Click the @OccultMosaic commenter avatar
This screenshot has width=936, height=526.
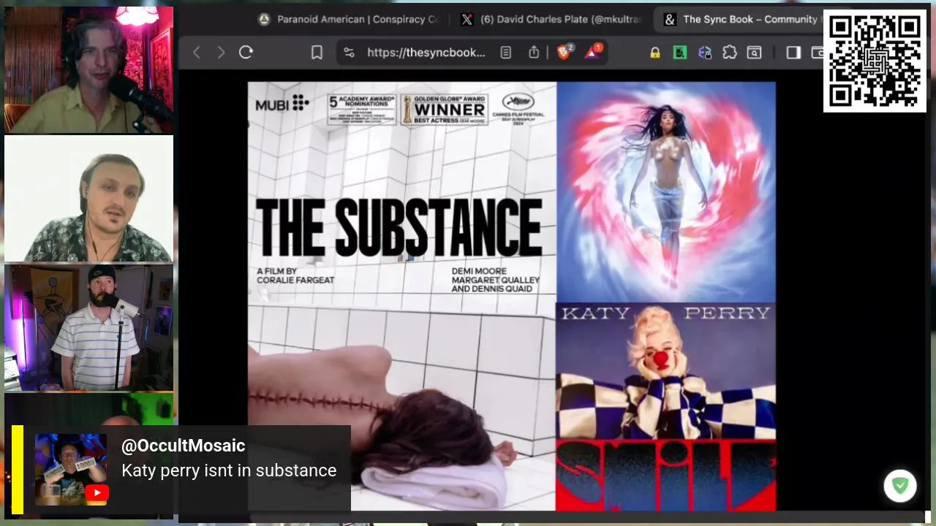[71, 470]
